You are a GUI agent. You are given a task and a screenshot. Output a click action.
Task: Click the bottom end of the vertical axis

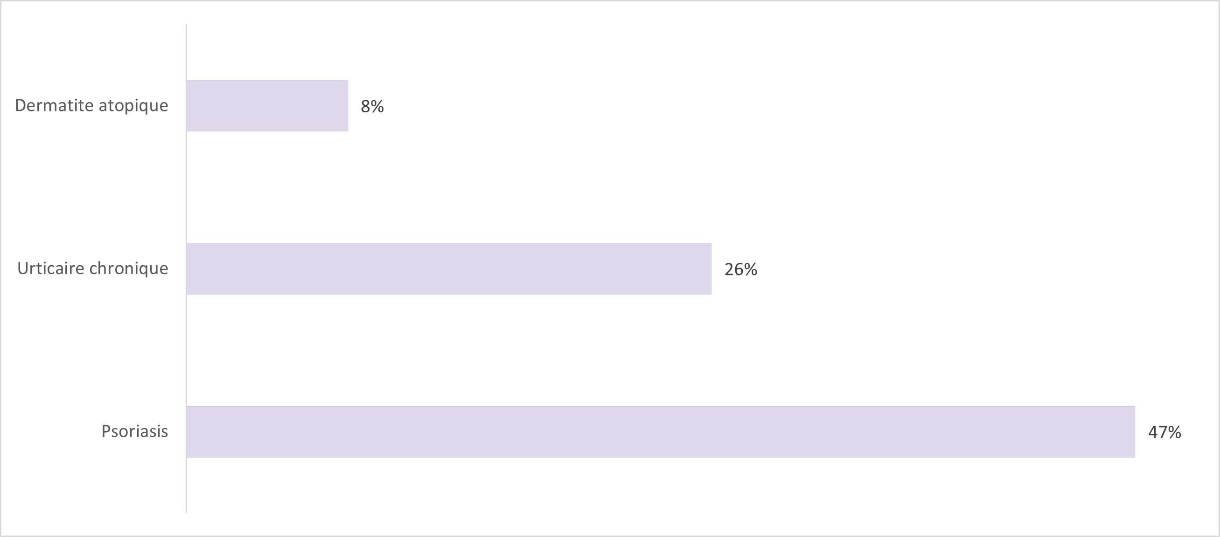coord(186,511)
